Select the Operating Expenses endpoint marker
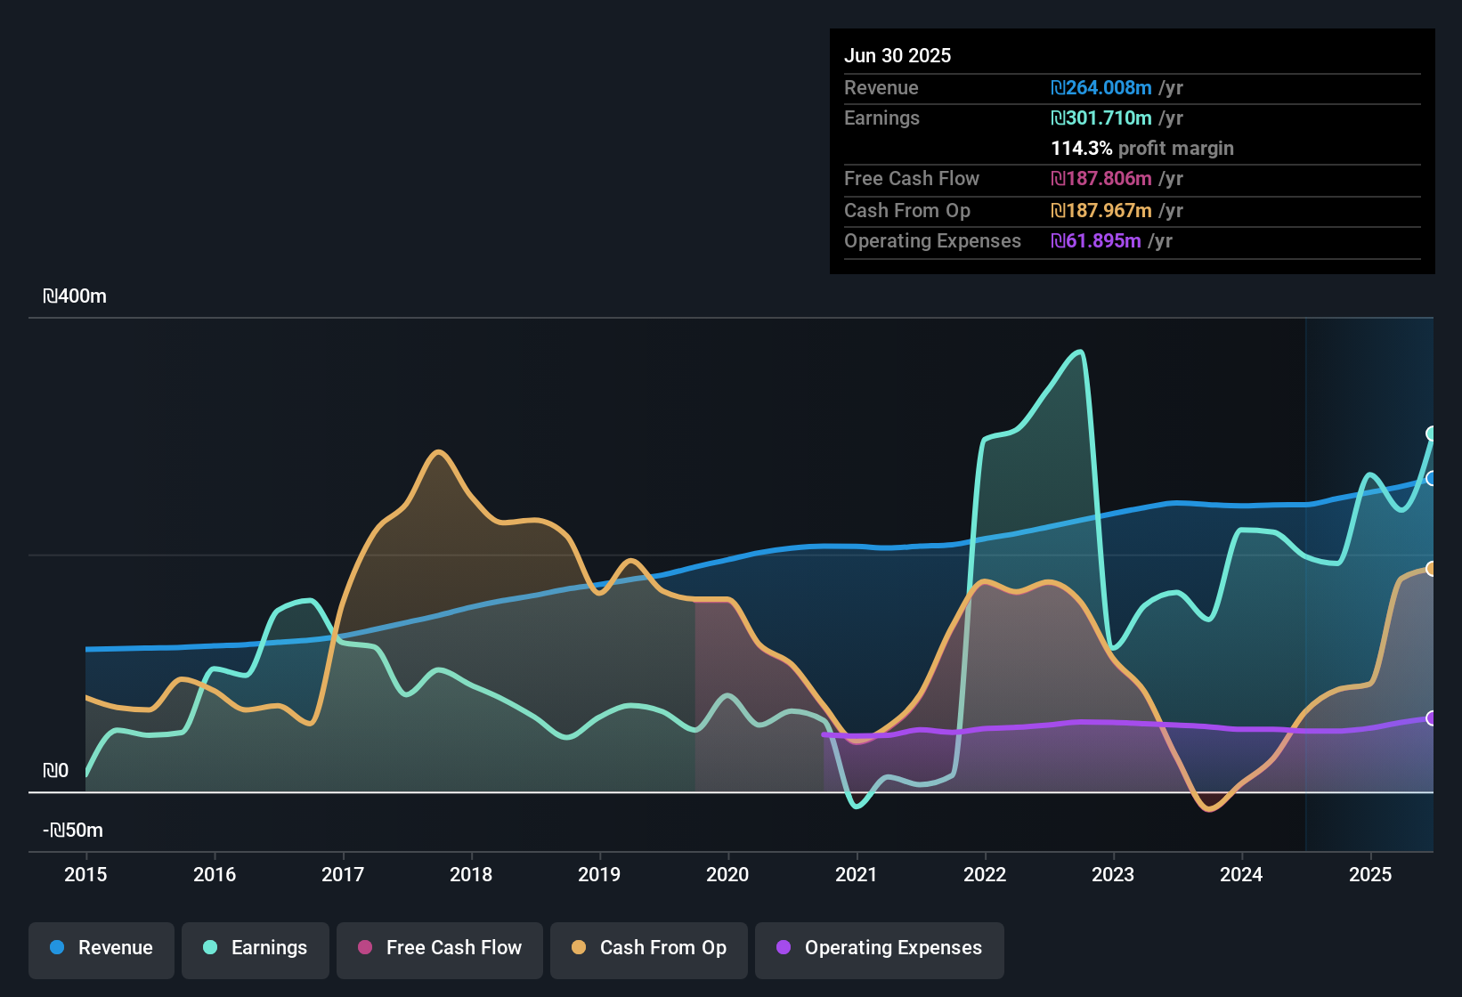Image resolution: width=1462 pixels, height=997 pixels. tap(1431, 718)
